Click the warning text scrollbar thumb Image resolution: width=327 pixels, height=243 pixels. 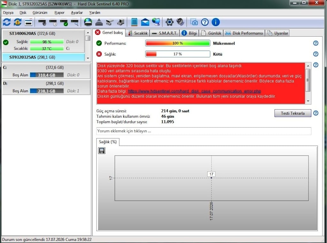pos(308,80)
